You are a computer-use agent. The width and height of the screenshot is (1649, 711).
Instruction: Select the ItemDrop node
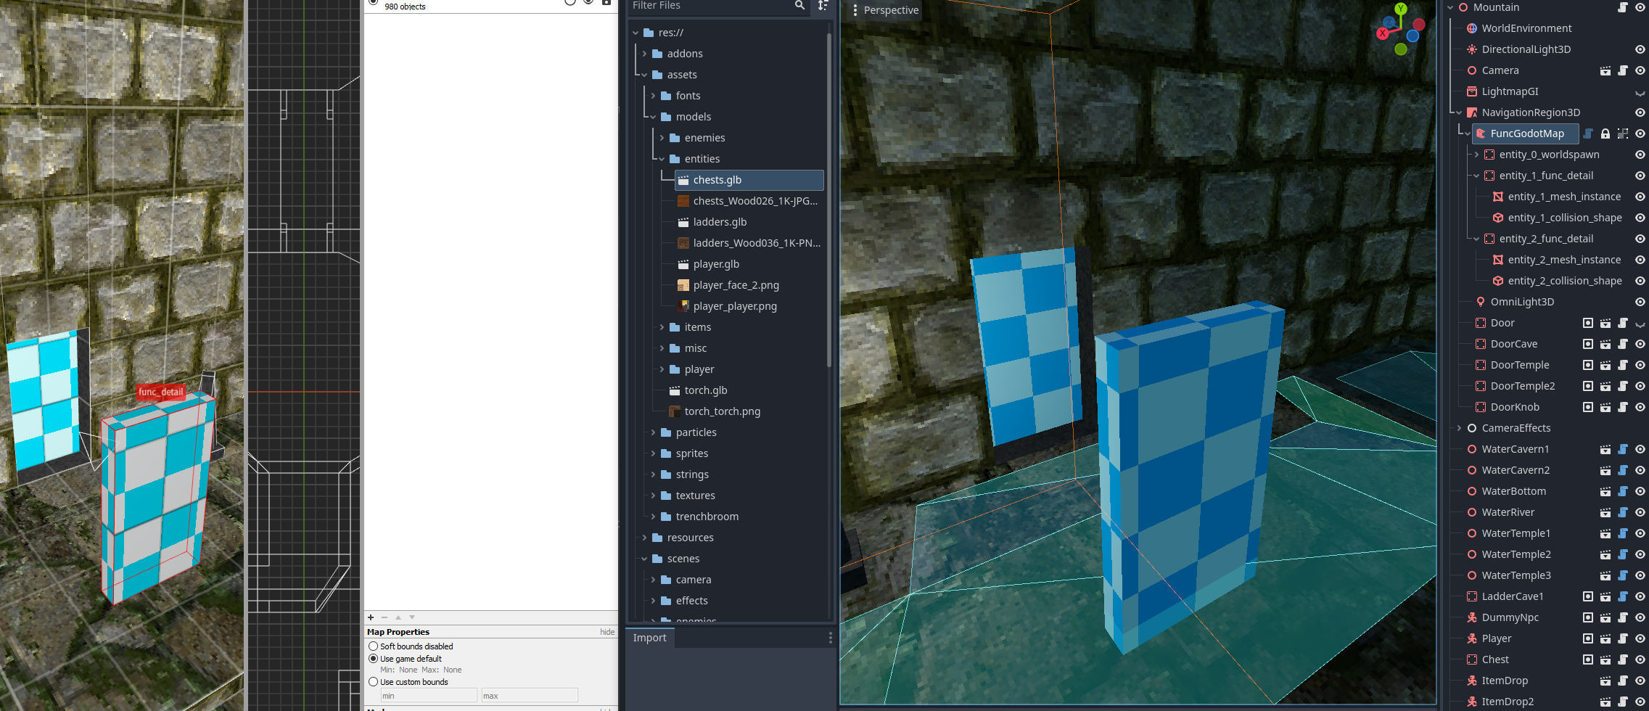1505,681
